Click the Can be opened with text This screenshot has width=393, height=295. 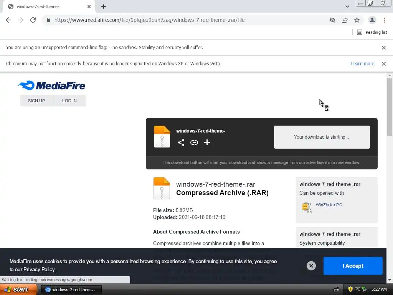(x=322, y=193)
